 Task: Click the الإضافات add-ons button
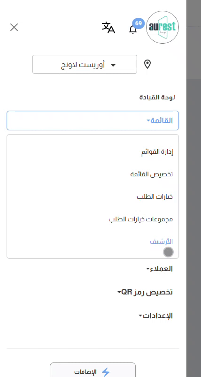pos(93,370)
